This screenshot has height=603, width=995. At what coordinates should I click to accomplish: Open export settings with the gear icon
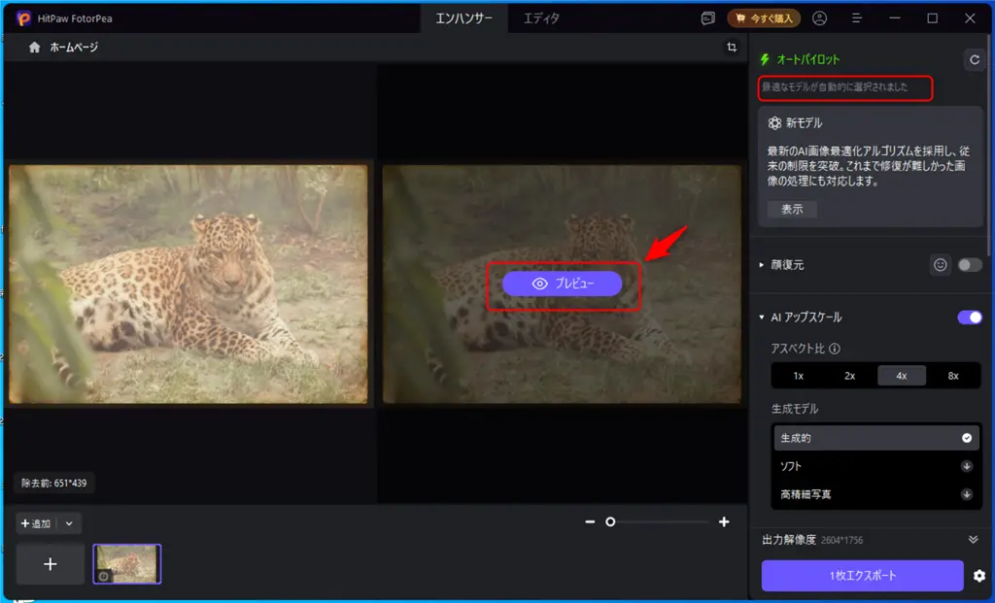click(979, 575)
